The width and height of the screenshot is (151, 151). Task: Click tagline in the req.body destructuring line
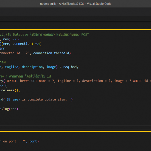[11, 67]
